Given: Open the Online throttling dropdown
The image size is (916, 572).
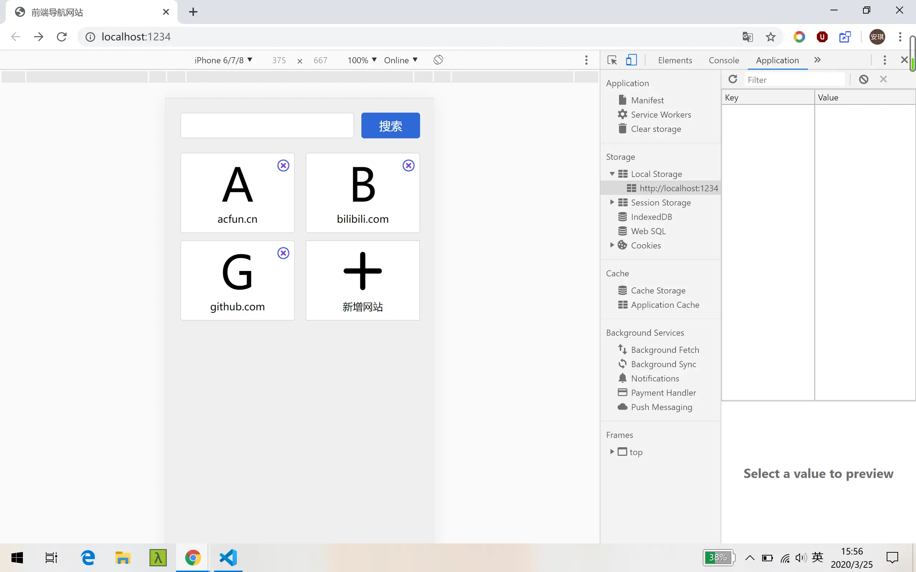Looking at the screenshot, I should point(400,60).
